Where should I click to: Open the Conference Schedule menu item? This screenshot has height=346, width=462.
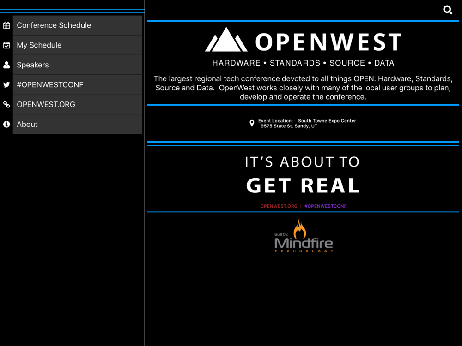coord(78,25)
